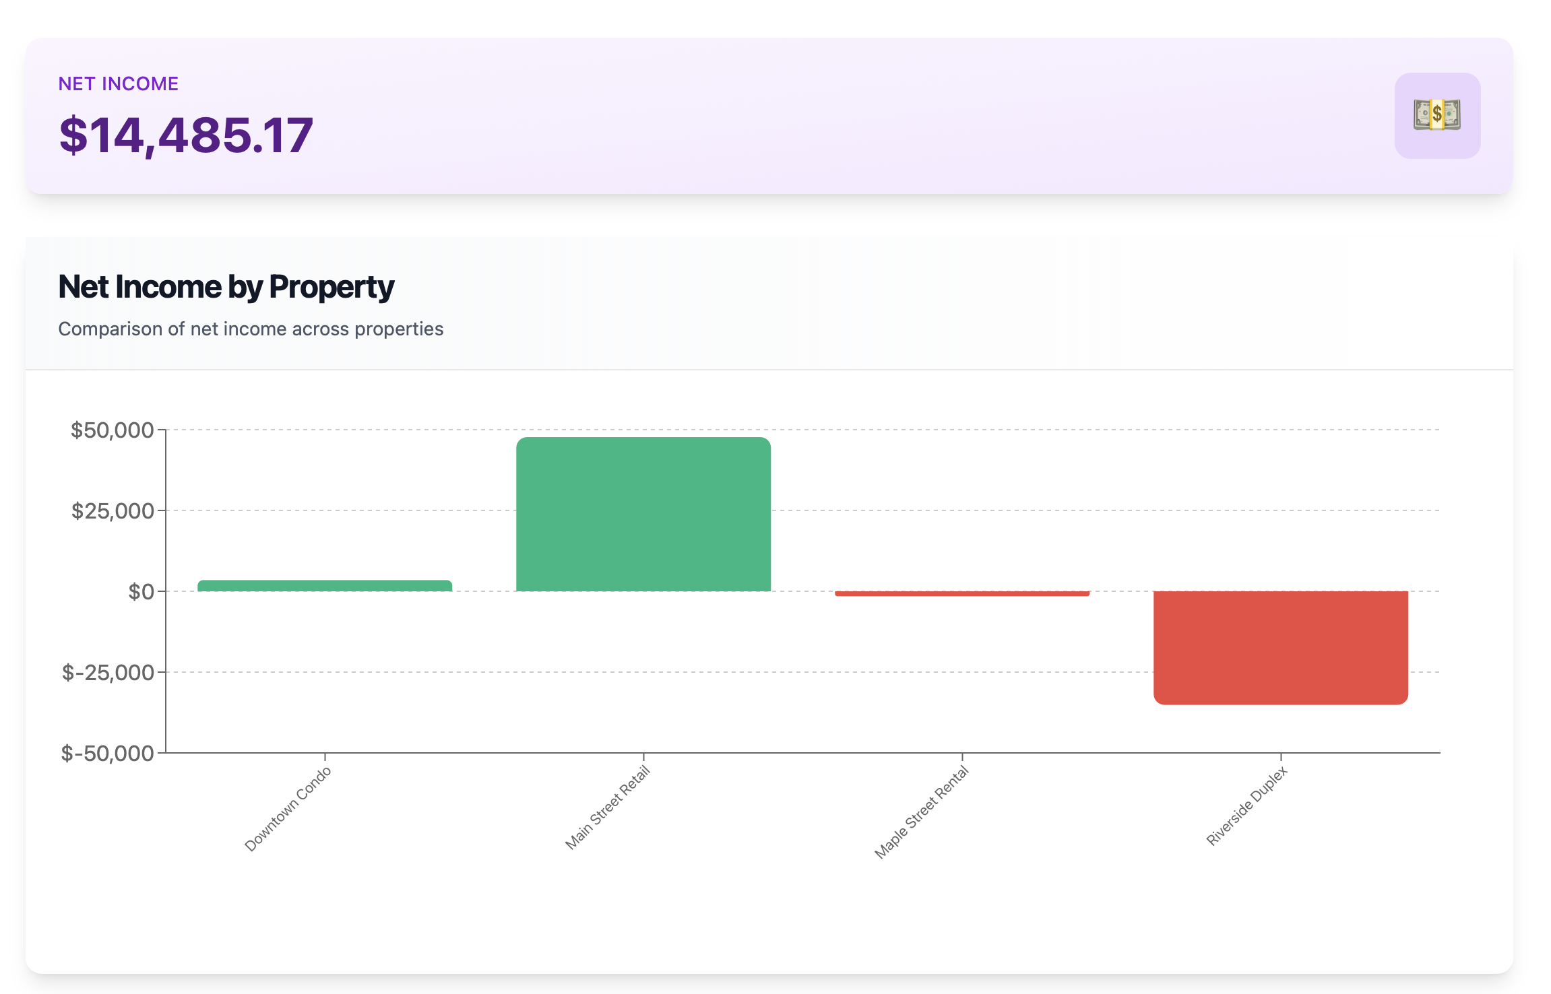Click the x-axis tick above Downtown Condo

tap(325, 757)
